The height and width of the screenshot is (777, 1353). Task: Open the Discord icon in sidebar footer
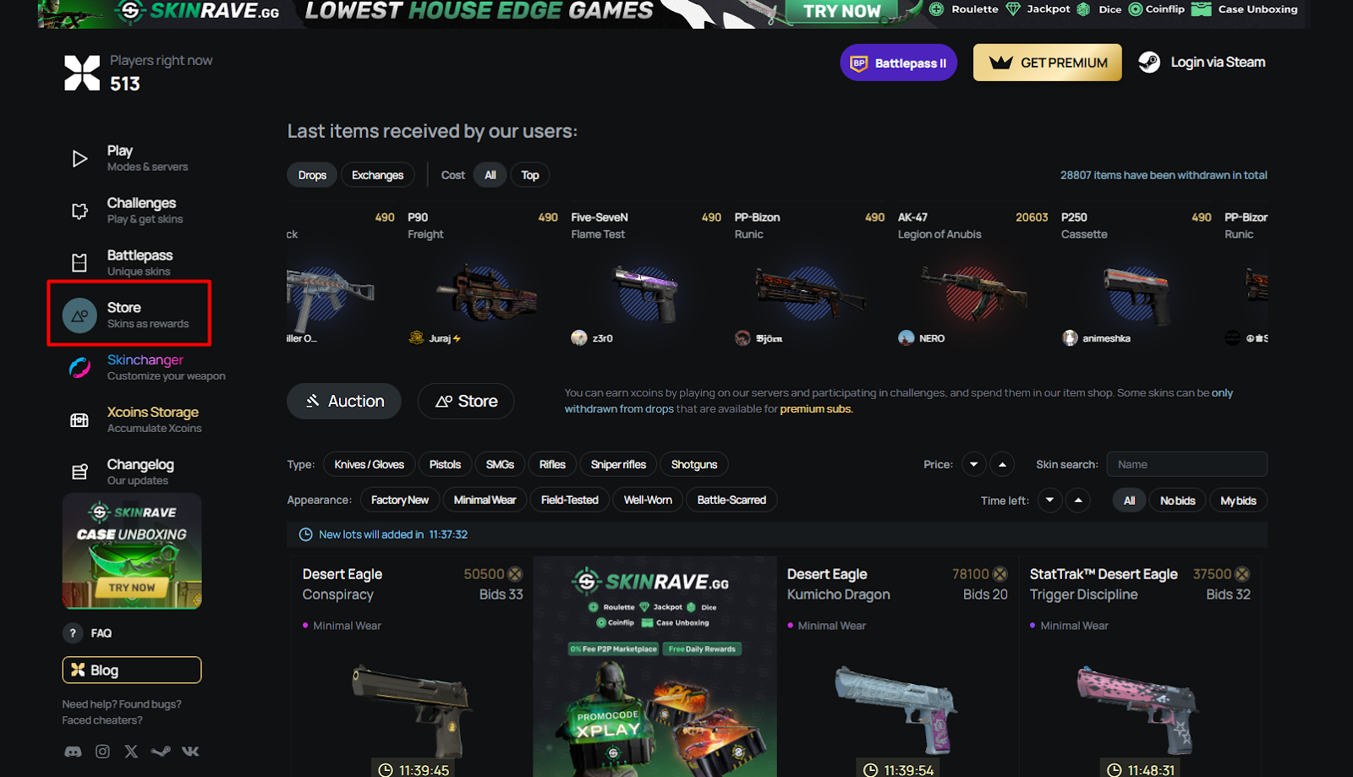[x=74, y=752]
